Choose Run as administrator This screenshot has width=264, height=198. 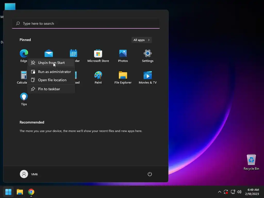pos(51,72)
